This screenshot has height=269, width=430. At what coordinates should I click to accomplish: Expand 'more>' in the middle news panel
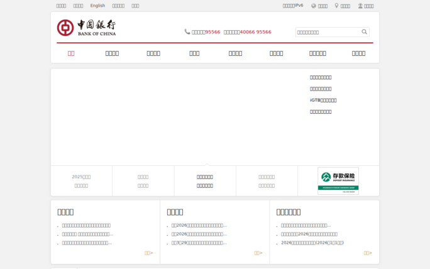tap(258, 253)
